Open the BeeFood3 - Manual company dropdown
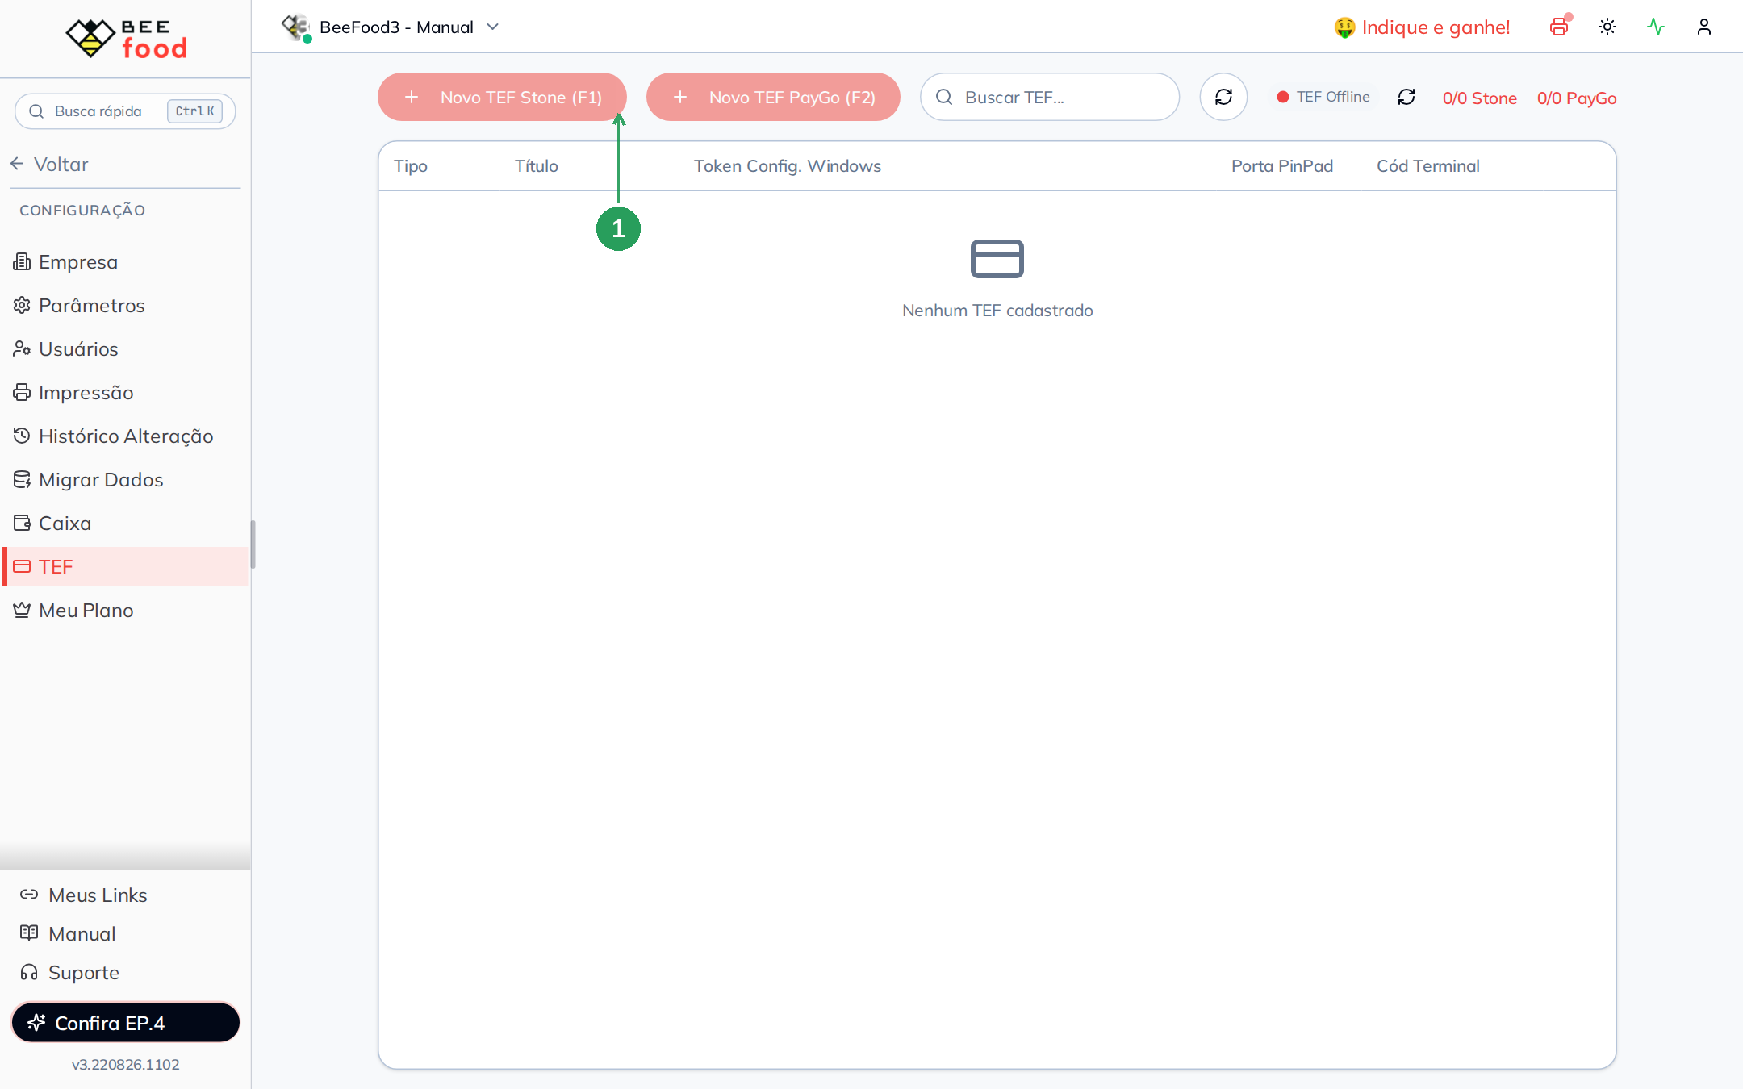1743x1089 pixels. click(x=391, y=27)
